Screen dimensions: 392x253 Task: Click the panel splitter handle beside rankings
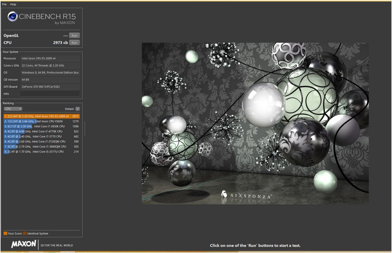click(85, 129)
